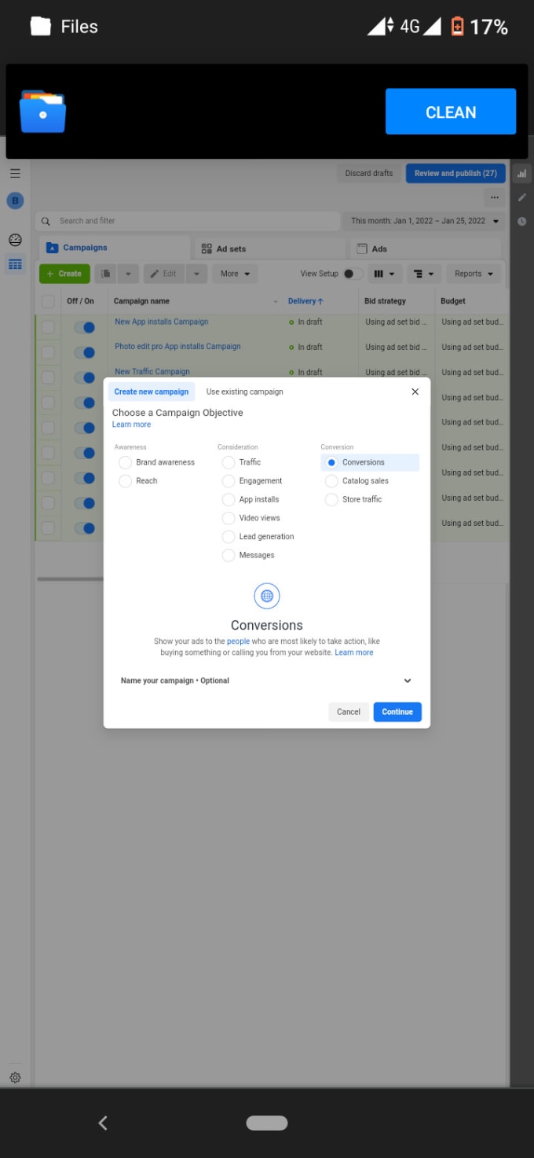534x1158 pixels.
Task: Click the Search and filter field
Action: pyautogui.click(x=187, y=221)
